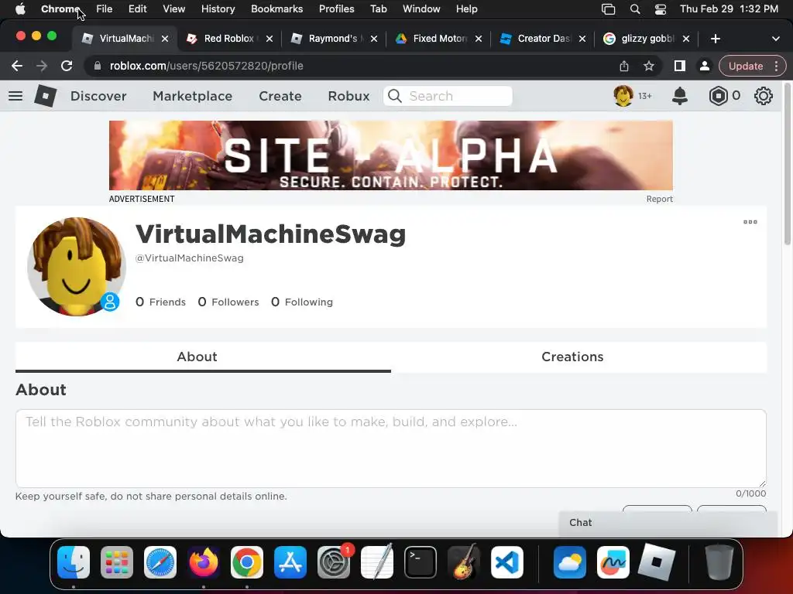
Task: Open the Roblox hamburger navigation menu
Action: 15,96
